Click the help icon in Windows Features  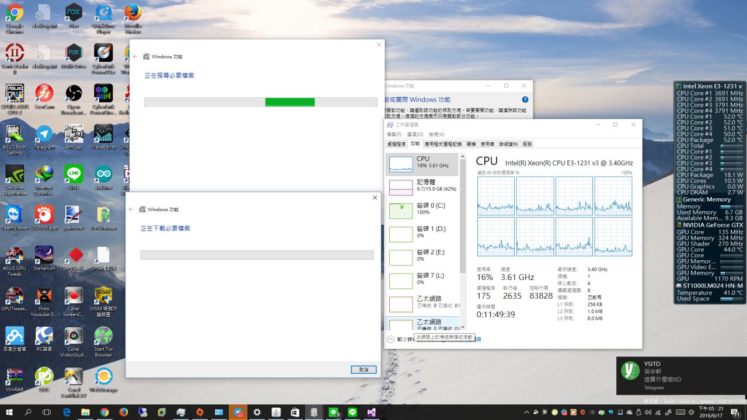[525, 100]
